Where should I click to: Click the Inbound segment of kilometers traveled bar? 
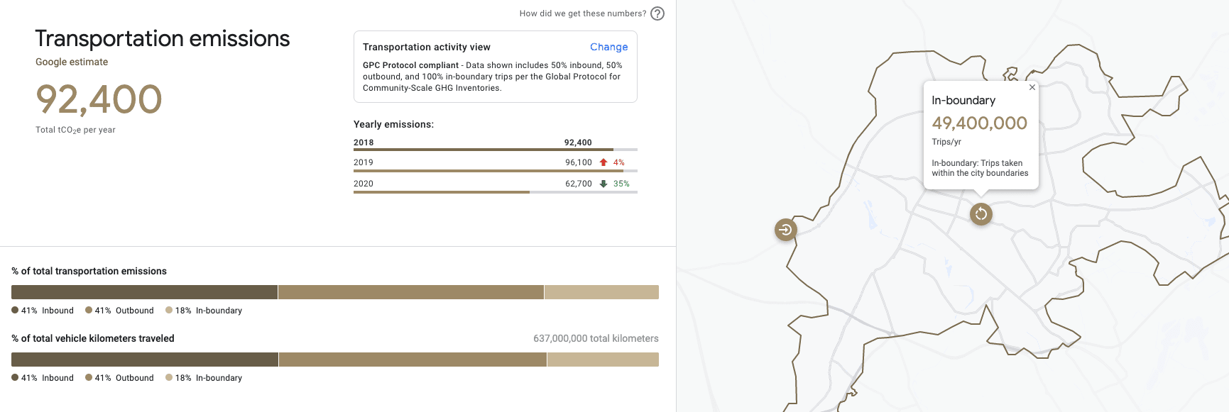click(145, 360)
